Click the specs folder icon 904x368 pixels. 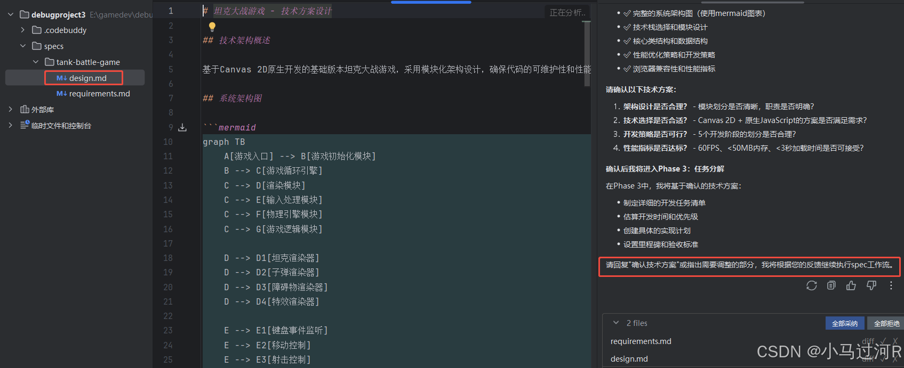pyautogui.click(x=37, y=46)
